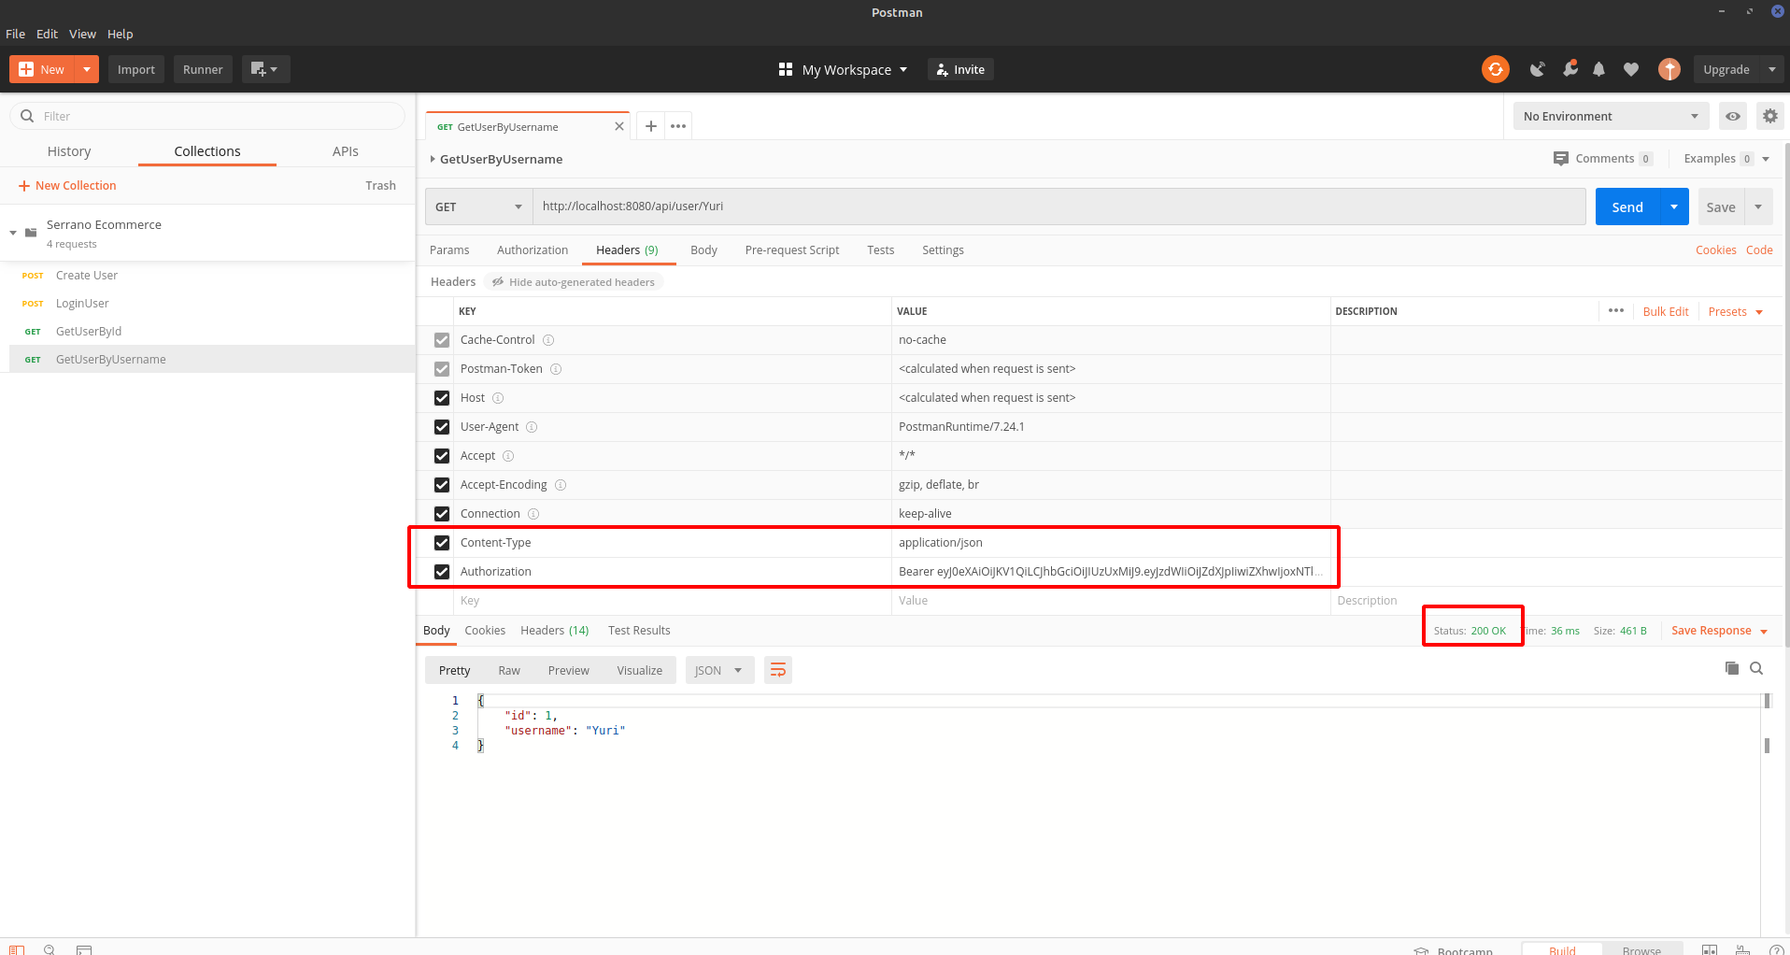The width and height of the screenshot is (1790, 955).
Task: Open the View menu
Action: pyautogui.click(x=82, y=34)
